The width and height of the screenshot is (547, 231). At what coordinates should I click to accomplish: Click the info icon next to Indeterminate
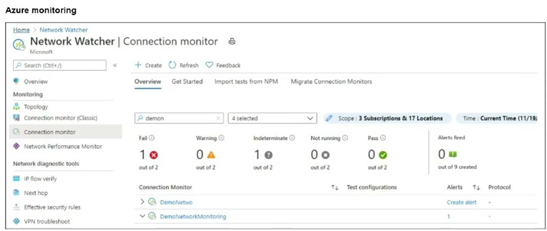tap(292, 138)
